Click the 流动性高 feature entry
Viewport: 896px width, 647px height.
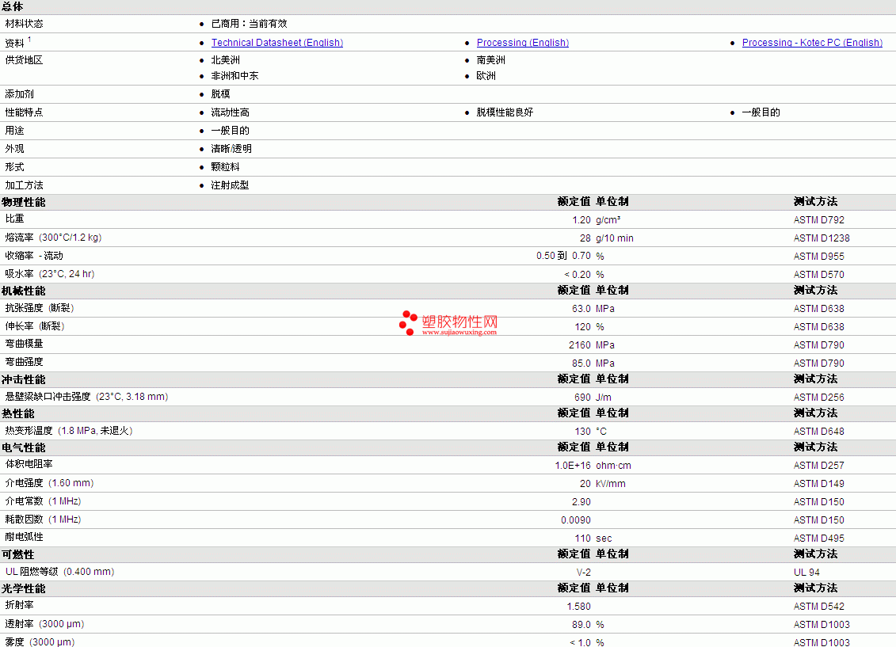[231, 112]
